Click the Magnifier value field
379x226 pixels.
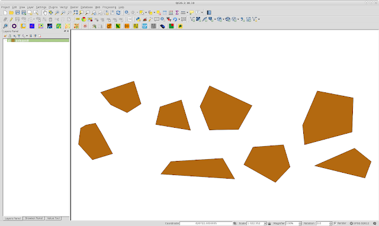click(x=292, y=224)
